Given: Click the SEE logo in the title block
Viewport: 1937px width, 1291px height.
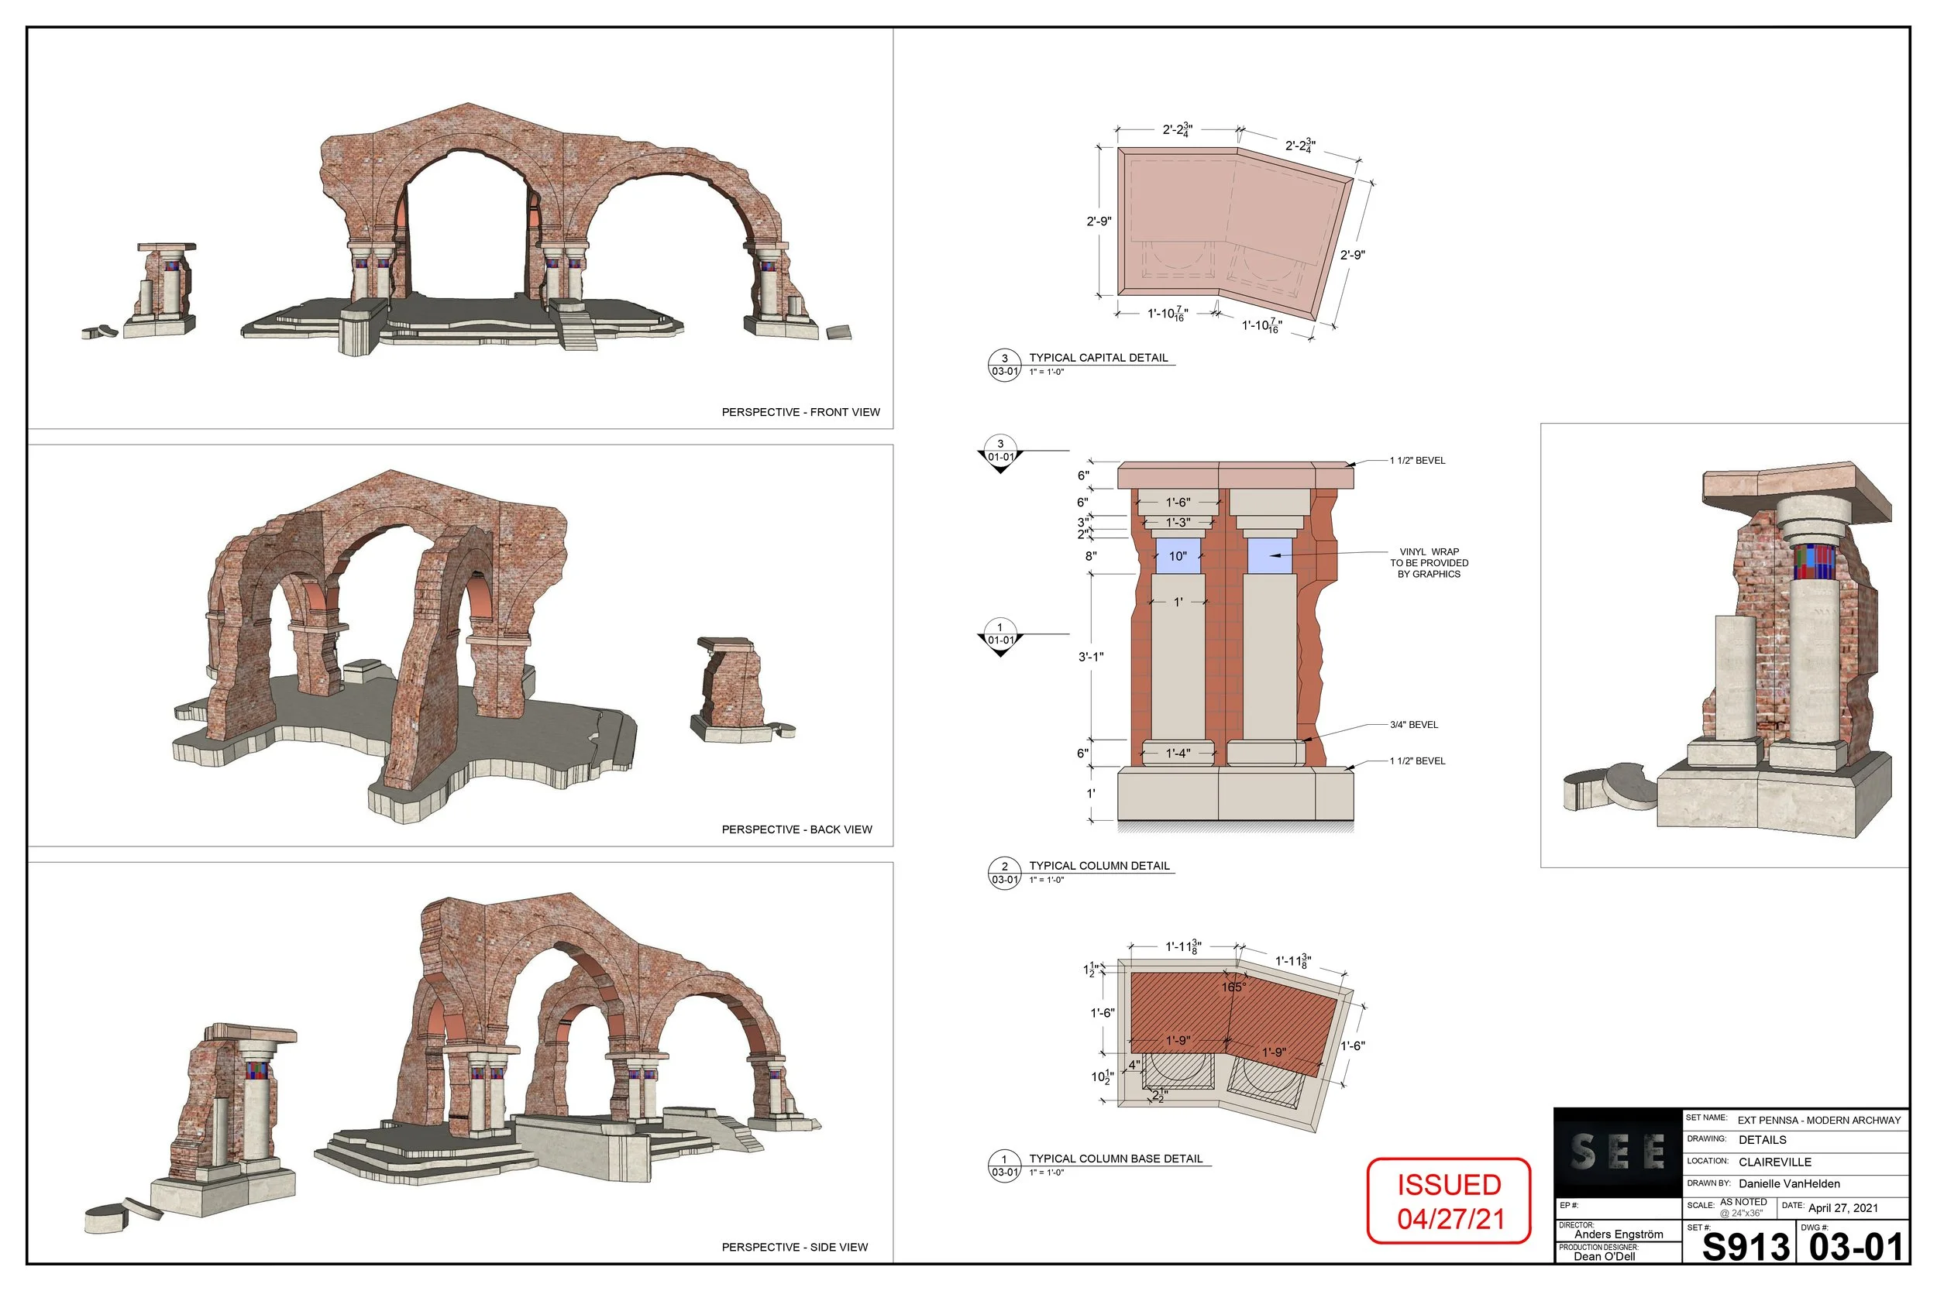Looking at the screenshot, I should (x=1618, y=1152).
